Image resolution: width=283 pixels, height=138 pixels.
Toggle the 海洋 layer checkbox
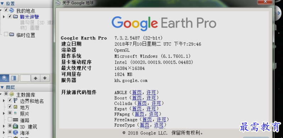tap(10, 132)
